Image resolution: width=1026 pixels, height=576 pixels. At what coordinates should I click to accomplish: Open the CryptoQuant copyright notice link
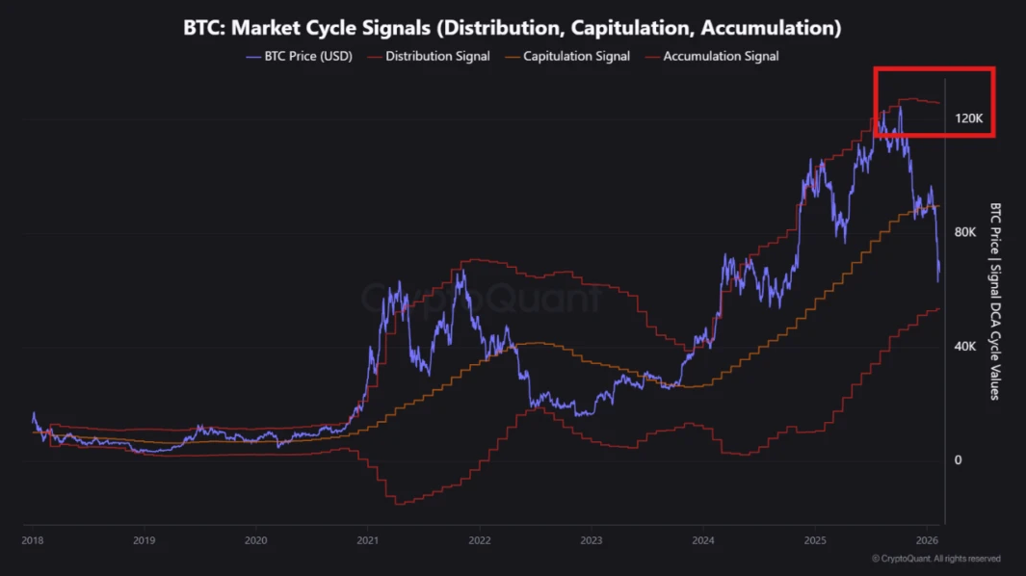(x=935, y=559)
